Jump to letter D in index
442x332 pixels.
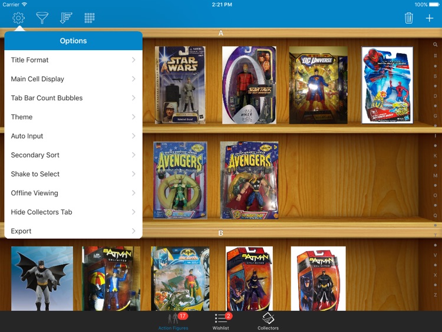pos(436,96)
